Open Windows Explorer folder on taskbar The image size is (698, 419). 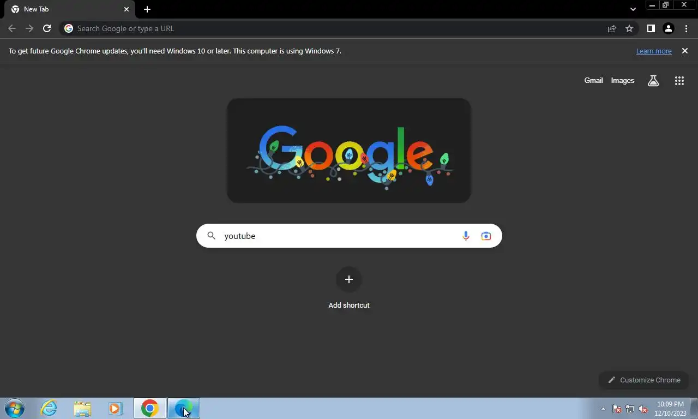tap(82, 408)
